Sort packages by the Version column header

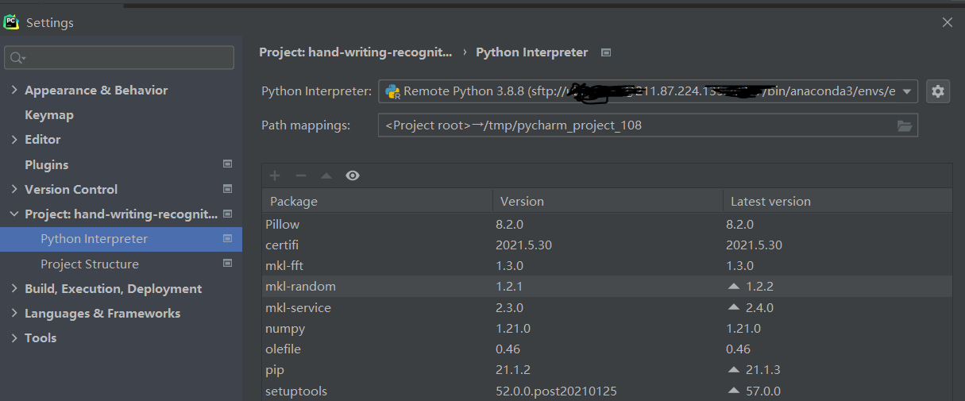pyautogui.click(x=522, y=201)
